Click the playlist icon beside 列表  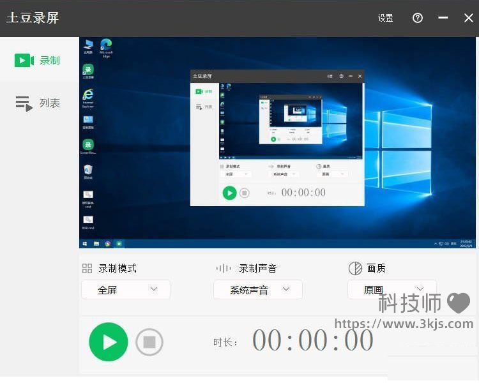pyautogui.click(x=24, y=103)
